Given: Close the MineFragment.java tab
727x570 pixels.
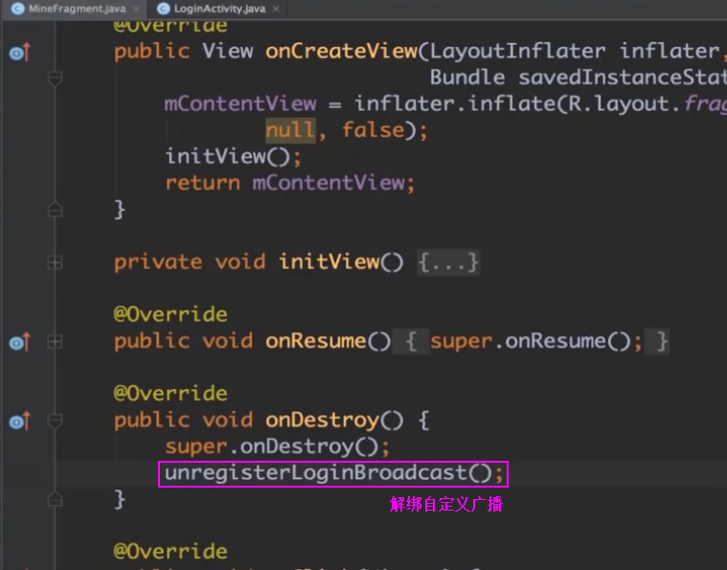Looking at the screenshot, I should coord(136,9).
